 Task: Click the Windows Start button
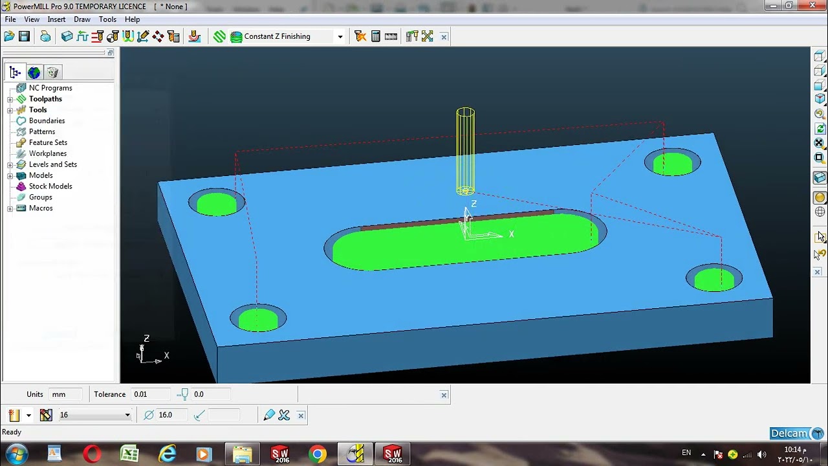coord(16,454)
